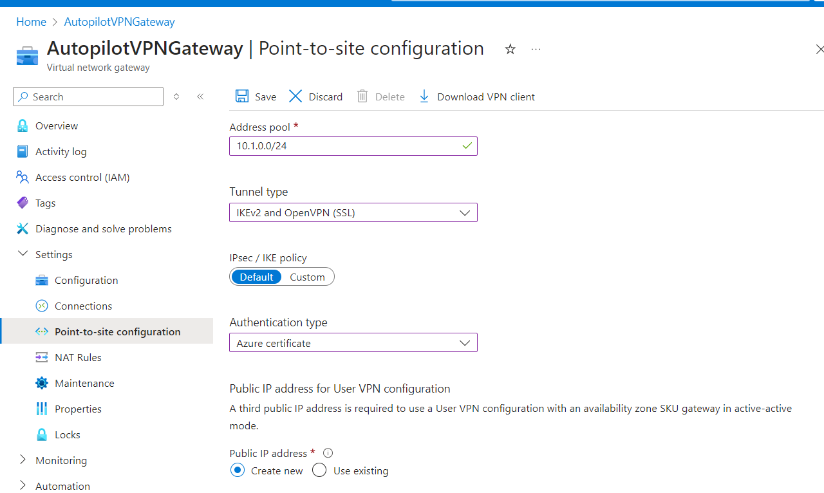824x493 pixels.
Task: Click the Public IP address info icon
Action: pos(328,453)
